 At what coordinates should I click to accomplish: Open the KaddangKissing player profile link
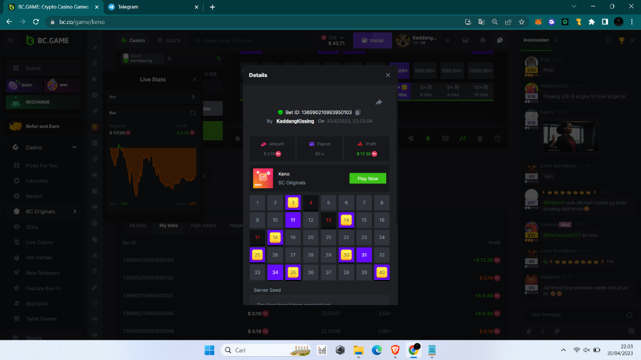tap(295, 121)
